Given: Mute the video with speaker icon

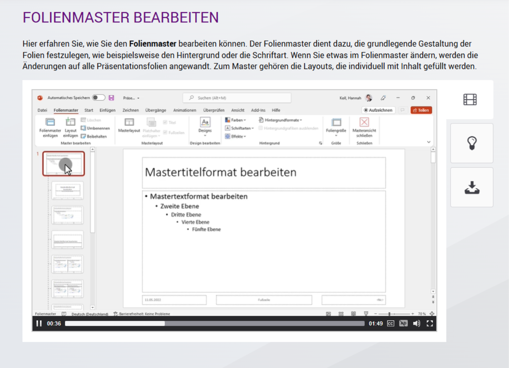Looking at the screenshot, I should 416,324.
